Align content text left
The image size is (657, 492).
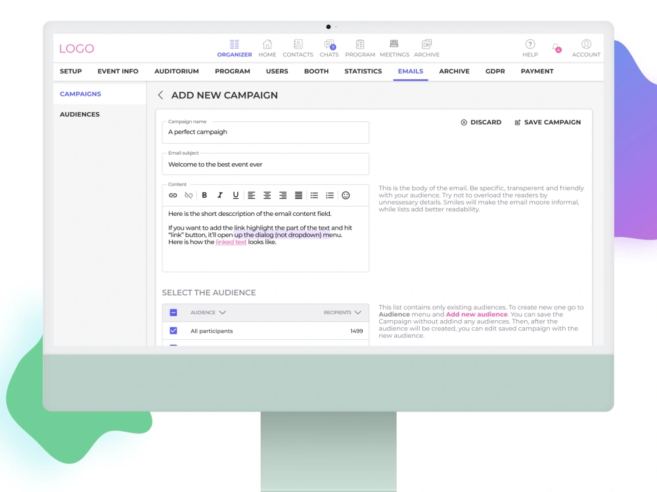pyautogui.click(x=252, y=195)
